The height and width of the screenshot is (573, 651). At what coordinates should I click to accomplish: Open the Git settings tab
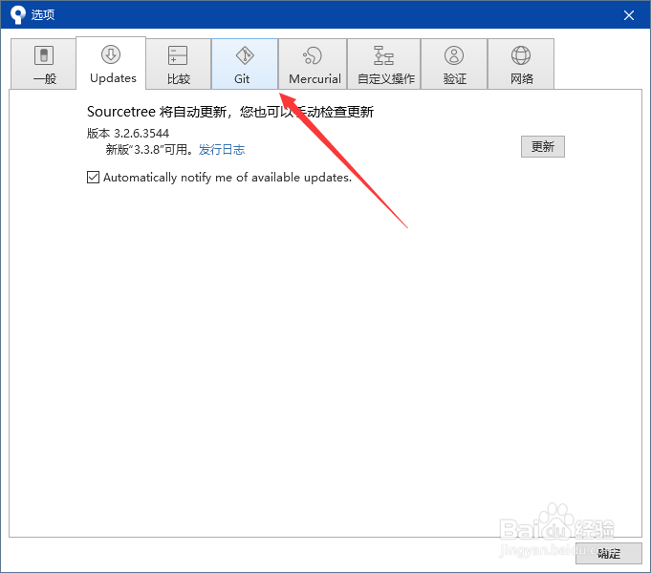pyautogui.click(x=245, y=64)
